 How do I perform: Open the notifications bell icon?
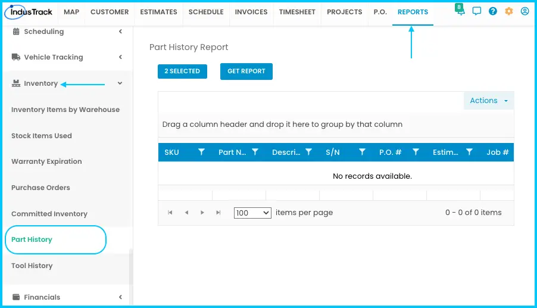(461, 11)
